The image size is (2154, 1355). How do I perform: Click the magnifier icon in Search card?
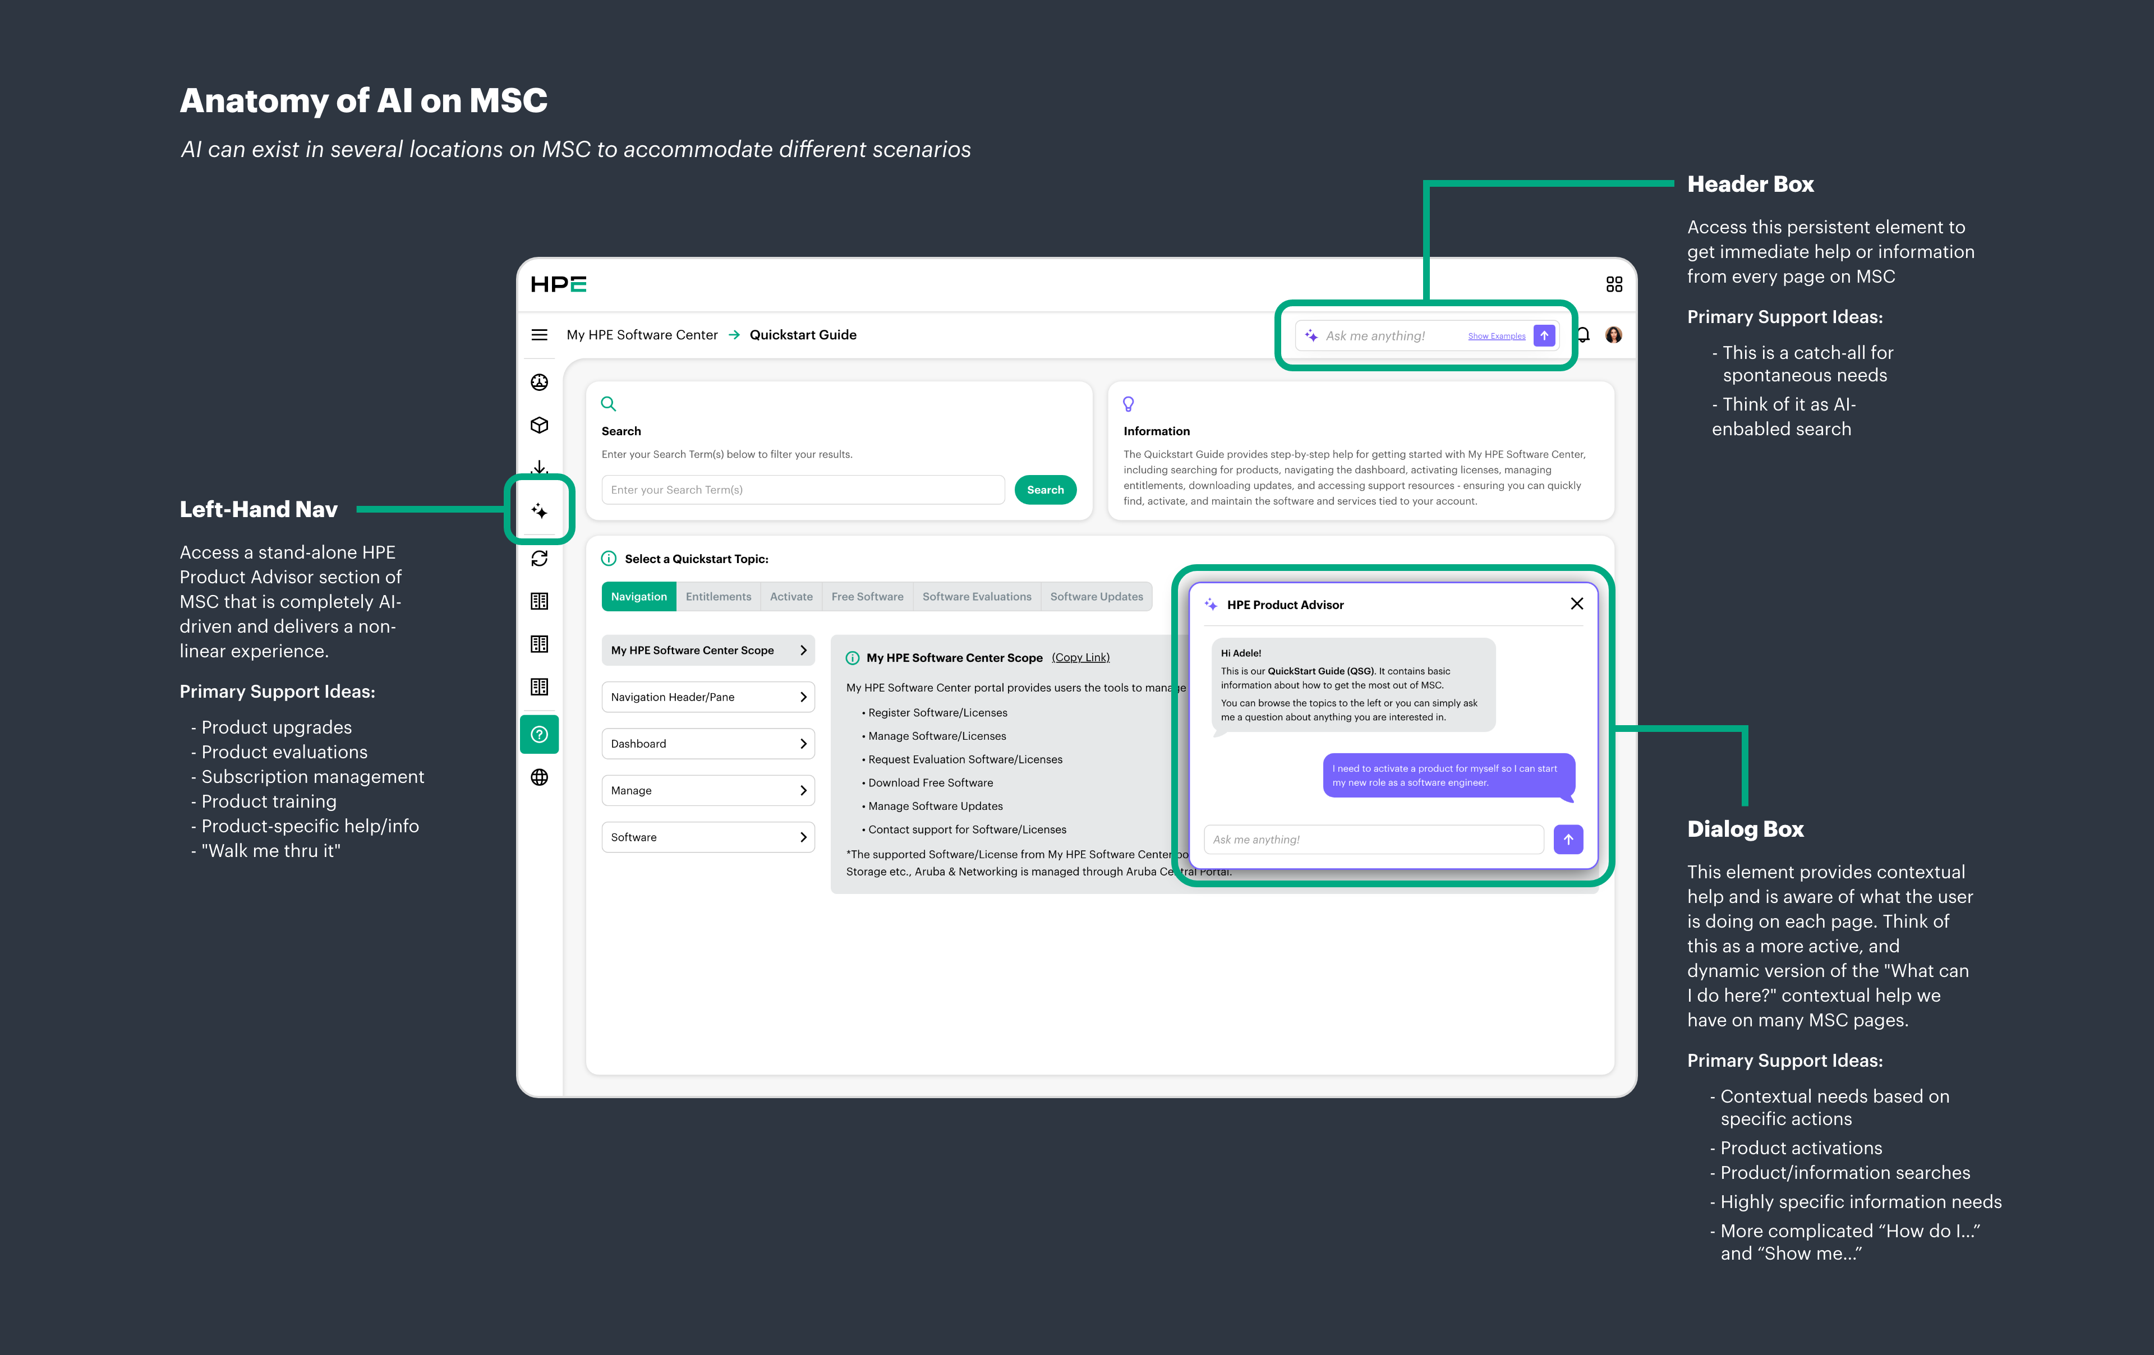[x=608, y=404]
